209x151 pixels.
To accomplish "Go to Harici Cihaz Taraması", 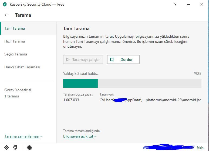I will (x=22, y=67).
